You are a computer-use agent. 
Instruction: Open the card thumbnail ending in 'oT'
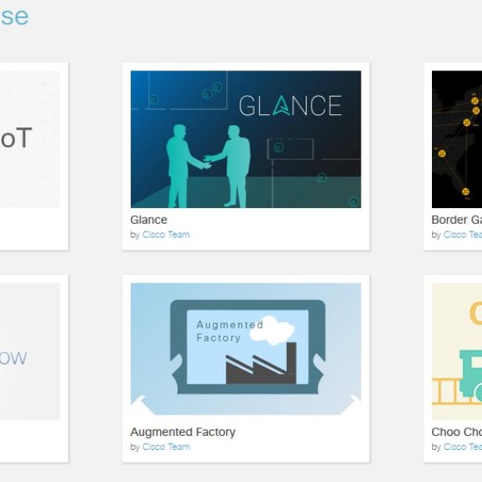click(x=30, y=139)
